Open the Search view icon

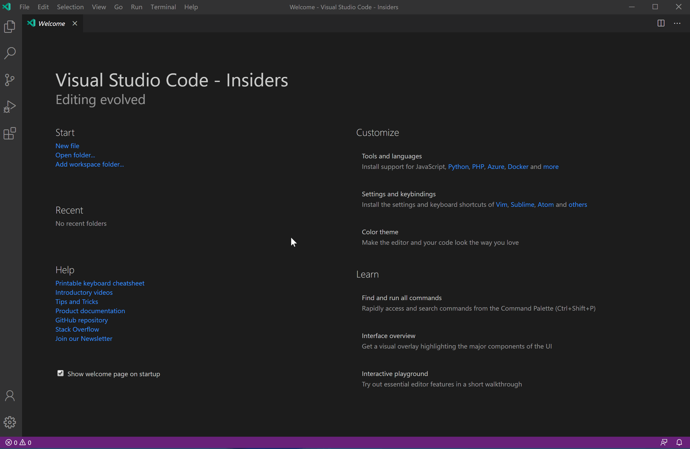10,53
